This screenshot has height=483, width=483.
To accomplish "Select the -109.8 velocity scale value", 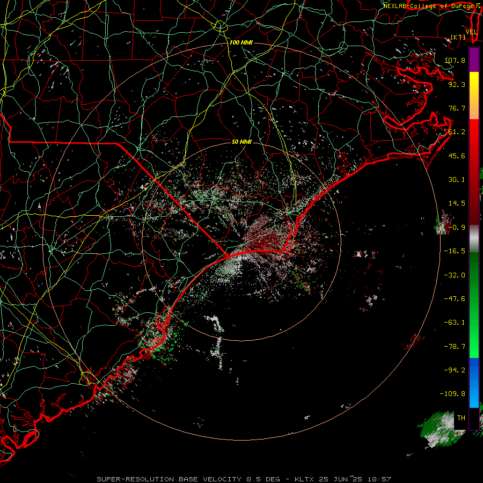I will pyautogui.click(x=453, y=394).
